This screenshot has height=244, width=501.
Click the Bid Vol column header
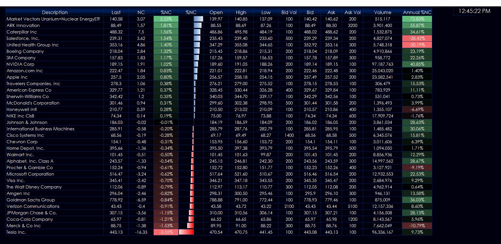click(x=289, y=12)
